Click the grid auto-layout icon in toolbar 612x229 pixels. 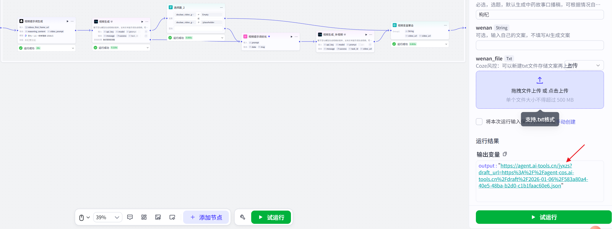pyautogui.click(x=144, y=217)
